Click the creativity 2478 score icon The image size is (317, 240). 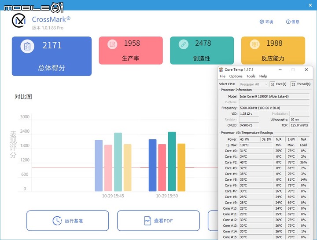point(183,44)
